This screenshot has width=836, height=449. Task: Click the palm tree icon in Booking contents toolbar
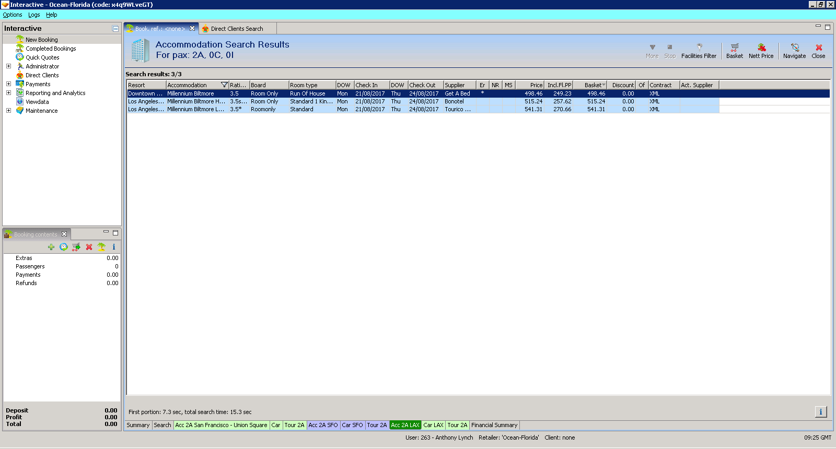[x=101, y=247]
